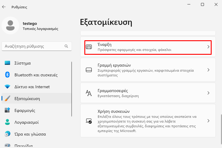
Task: Expand the Γραμμή εργασιών chevron
Action: click(x=208, y=70)
